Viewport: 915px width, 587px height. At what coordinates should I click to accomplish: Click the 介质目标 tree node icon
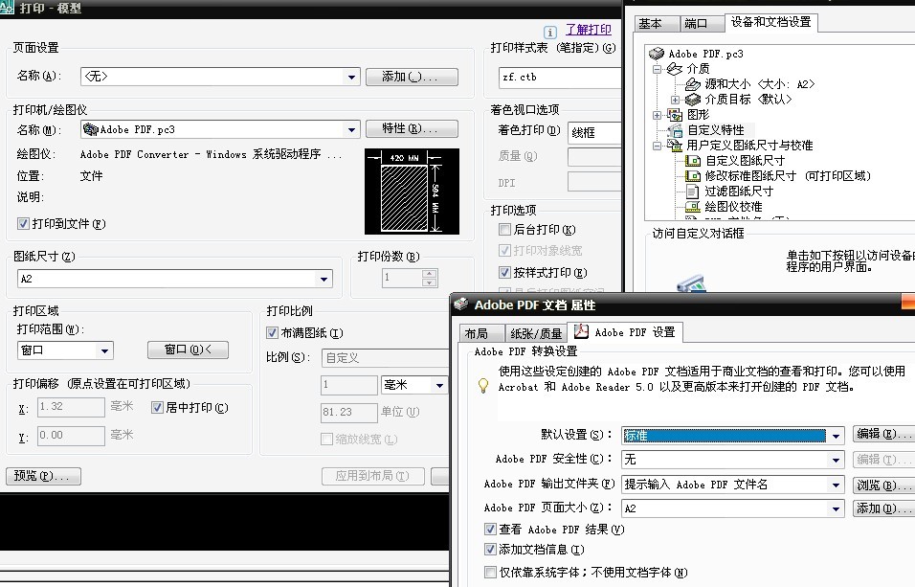pyautogui.click(x=693, y=100)
